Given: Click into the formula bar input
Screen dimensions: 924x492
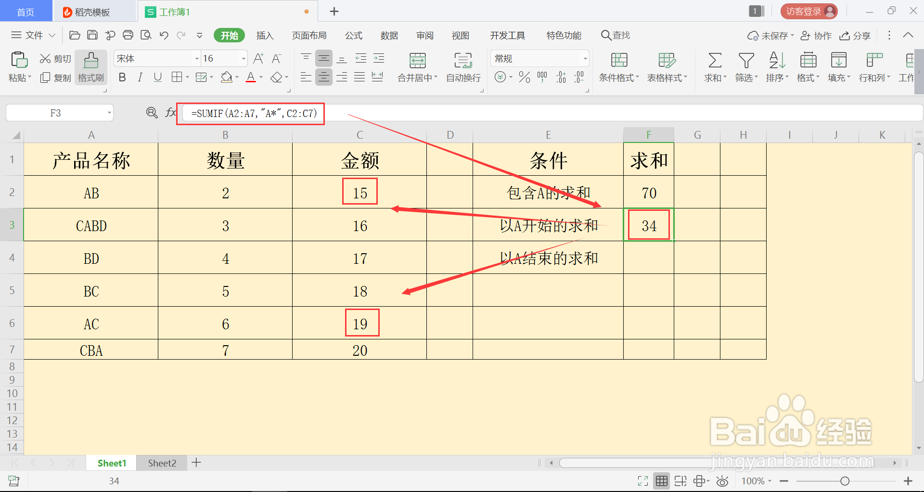Looking at the screenshot, I should click(552, 113).
